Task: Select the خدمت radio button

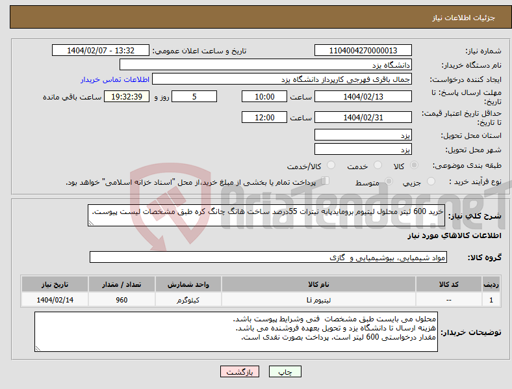Action: pos(378,165)
